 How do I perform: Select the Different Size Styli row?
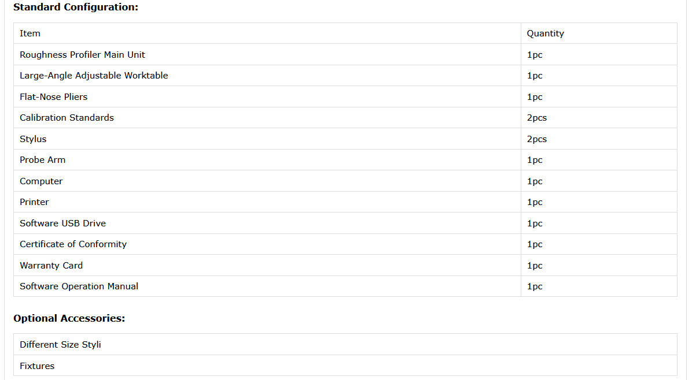[60, 345]
